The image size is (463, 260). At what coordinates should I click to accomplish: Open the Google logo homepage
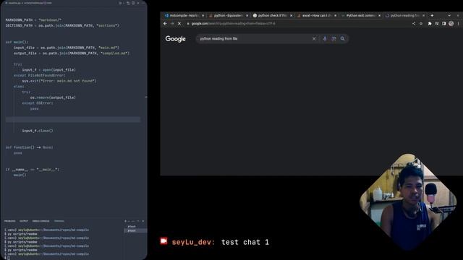pos(175,39)
